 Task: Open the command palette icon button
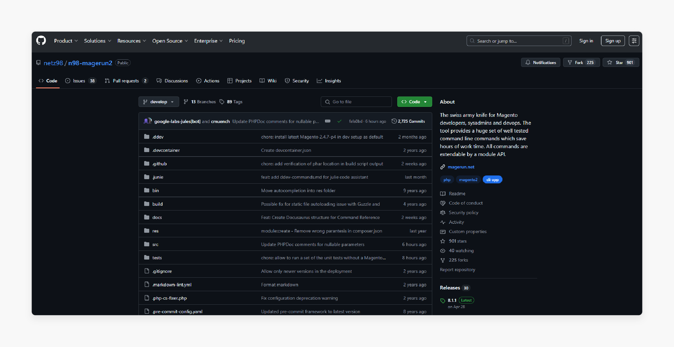pos(634,41)
